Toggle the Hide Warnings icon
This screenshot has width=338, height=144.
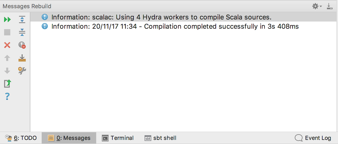(22, 45)
